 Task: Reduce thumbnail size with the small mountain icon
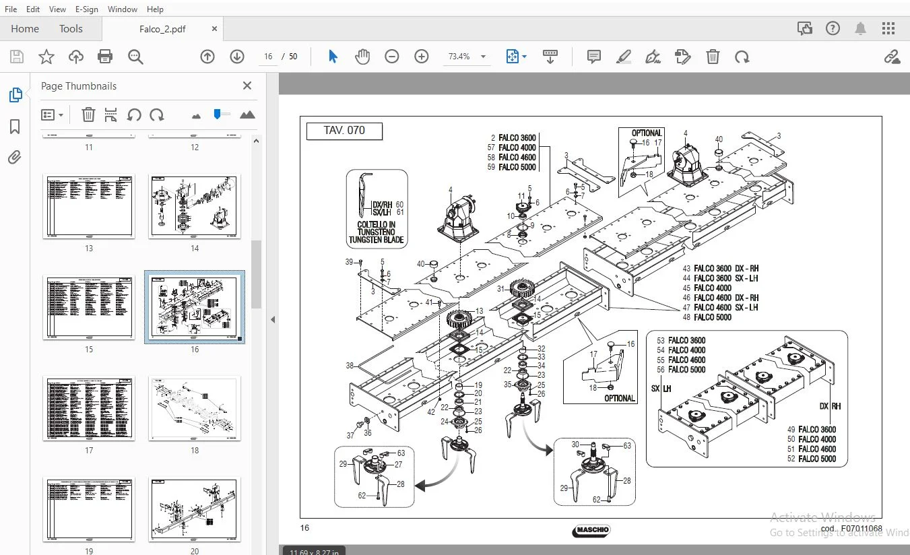coord(196,116)
